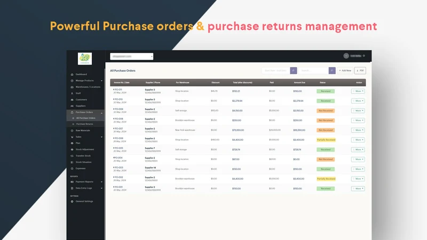Click the Warehouses / Locations icon

(72, 87)
